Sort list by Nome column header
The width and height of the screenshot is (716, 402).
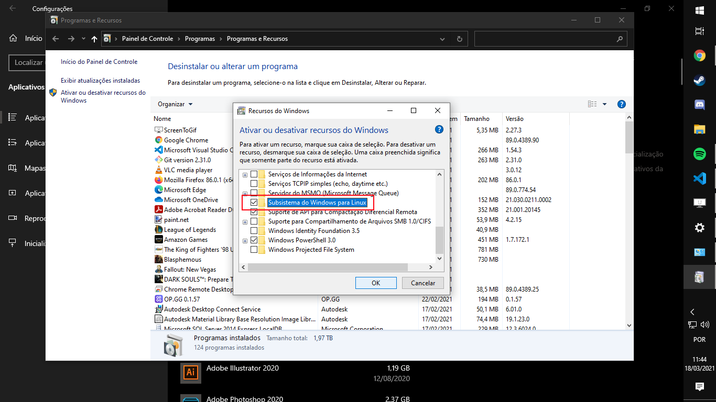coord(162,119)
